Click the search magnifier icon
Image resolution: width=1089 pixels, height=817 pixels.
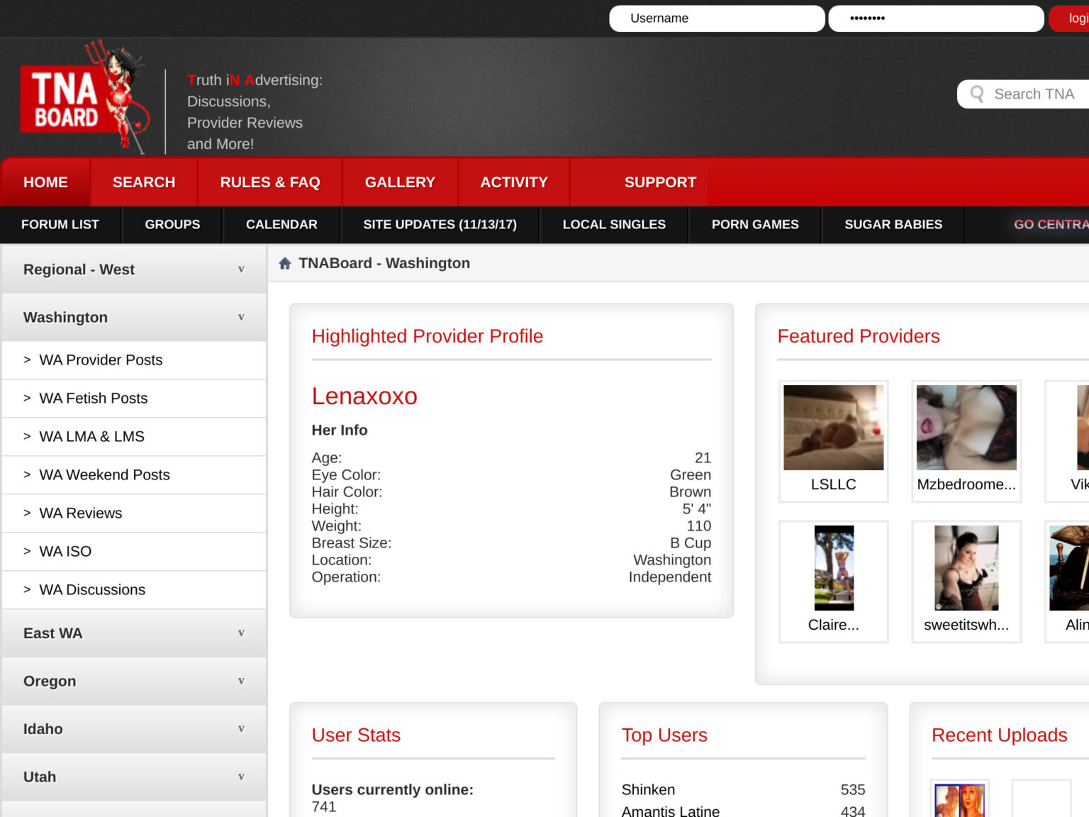point(977,94)
